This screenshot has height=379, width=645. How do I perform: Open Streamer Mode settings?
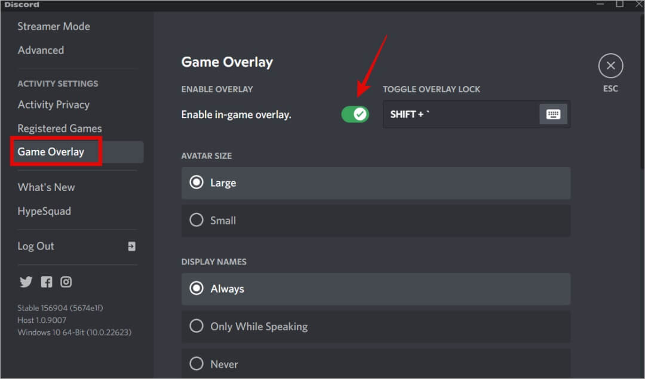54,26
